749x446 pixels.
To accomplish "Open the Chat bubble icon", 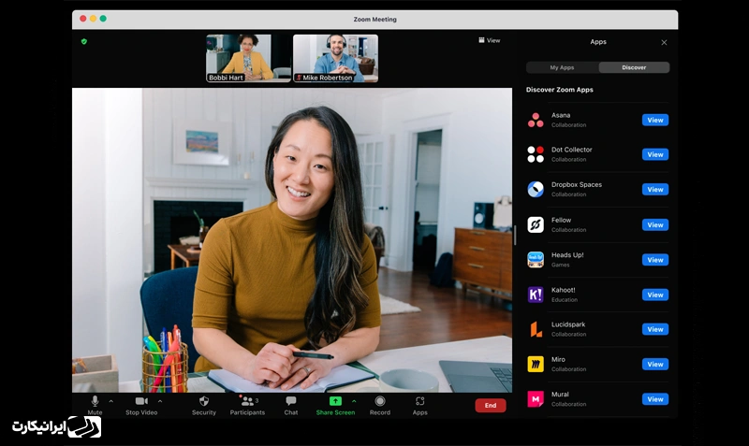I will pos(291,401).
